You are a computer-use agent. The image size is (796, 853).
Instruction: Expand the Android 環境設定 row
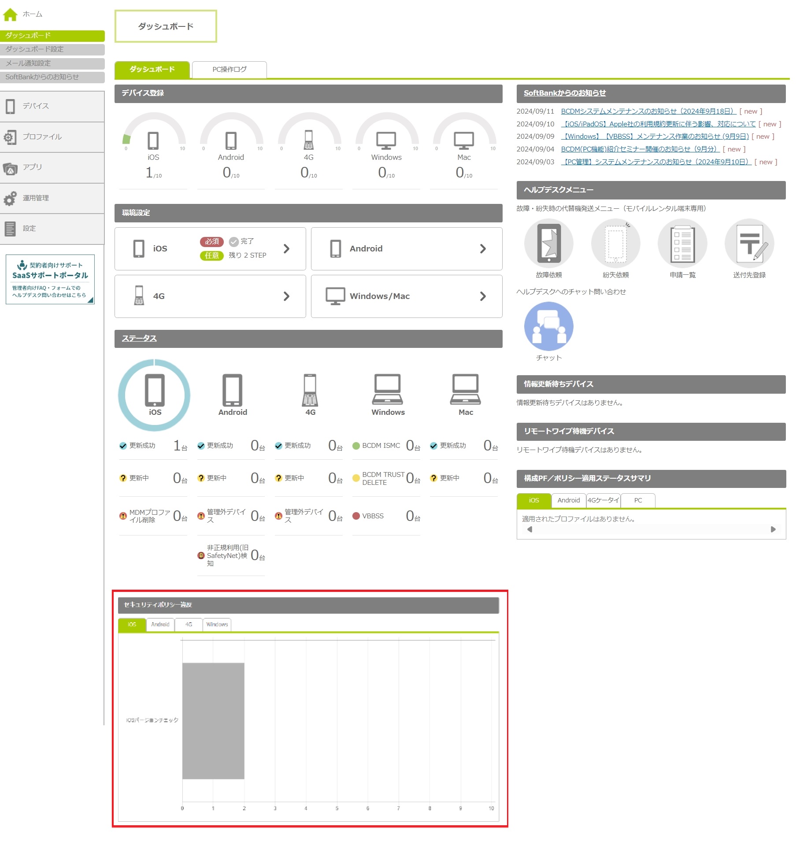click(x=406, y=249)
